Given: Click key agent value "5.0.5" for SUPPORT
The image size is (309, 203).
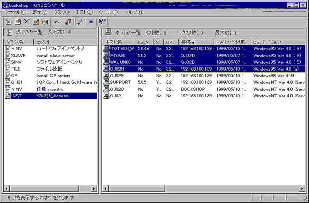Looking at the screenshot, I should click(x=142, y=82).
